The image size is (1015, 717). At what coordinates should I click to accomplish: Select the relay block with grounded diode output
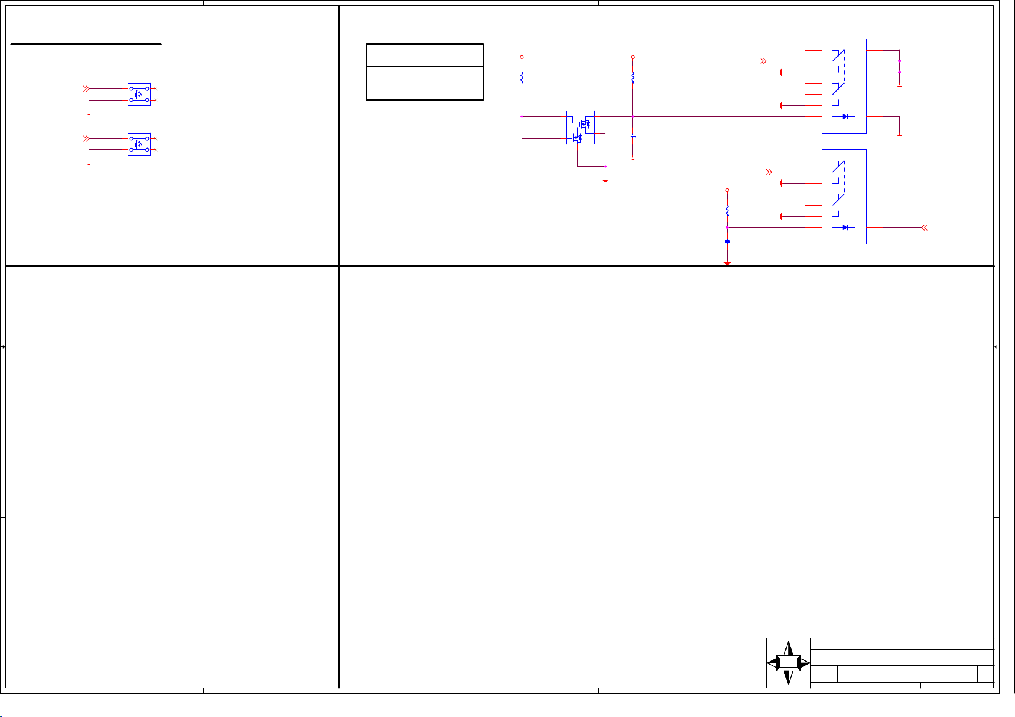pos(844,86)
